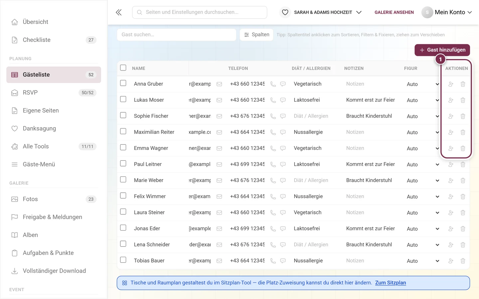
Task: Open Figur dropdown for Marie Weber
Action: pyautogui.click(x=422, y=180)
